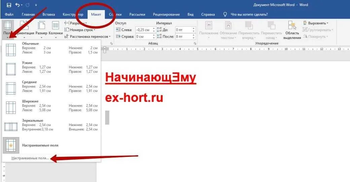This screenshot has width=350, height=182.
Task: Open the Выровнять align dropdown
Action: pos(316,23)
